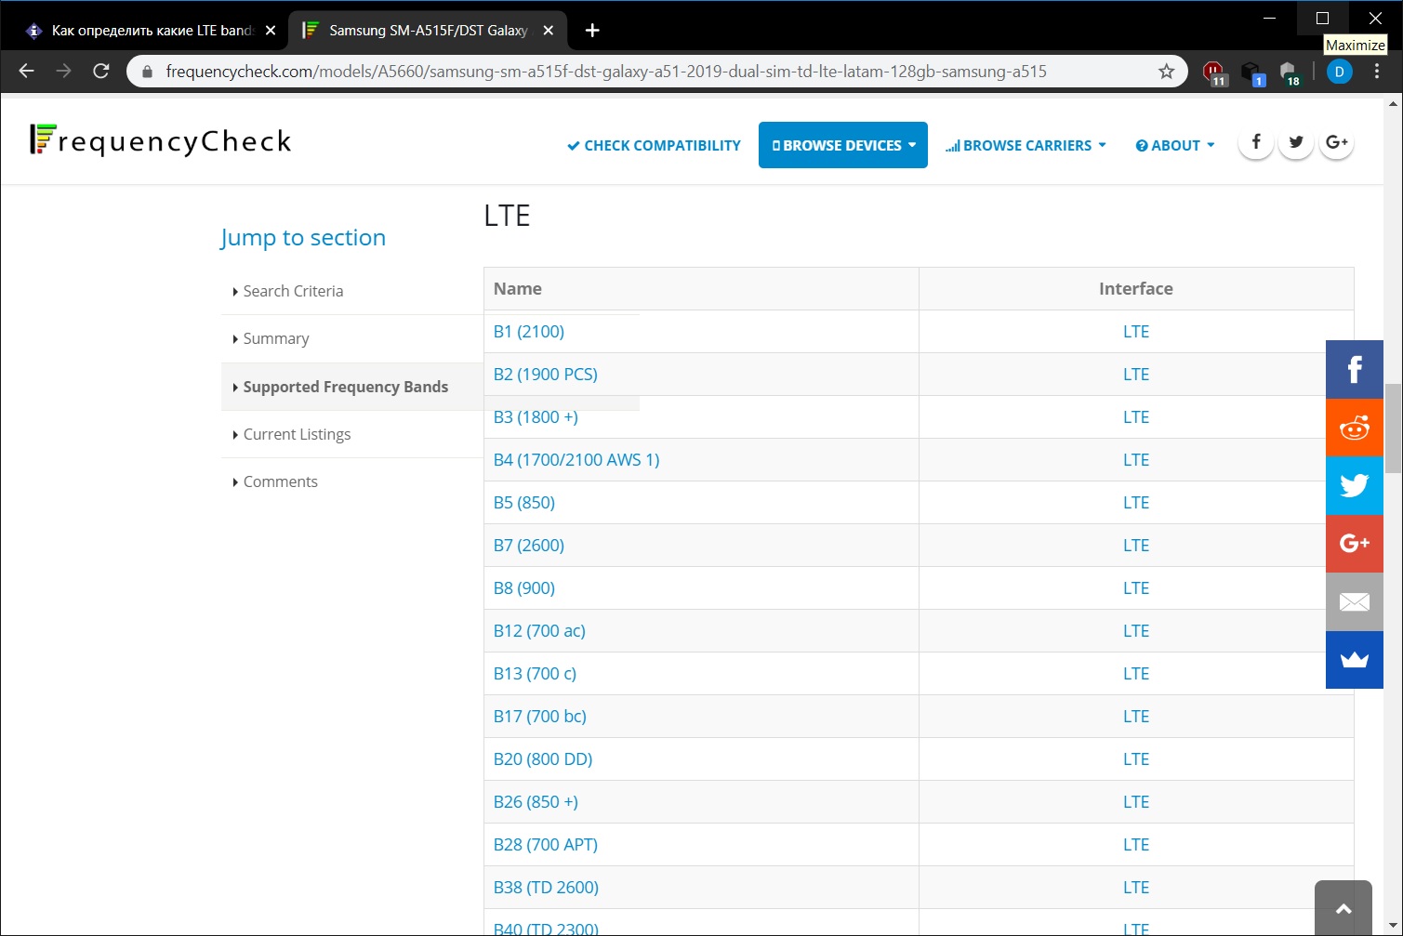Jump to Comments section

[x=280, y=481]
